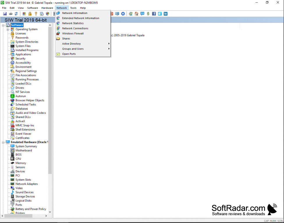284x223 pixels.
Task: Open the Tools menu
Action: point(73,8)
